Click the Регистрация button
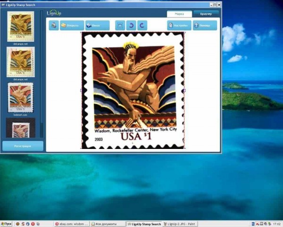The width and height of the screenshot is (283, 227). coord(23,146)
